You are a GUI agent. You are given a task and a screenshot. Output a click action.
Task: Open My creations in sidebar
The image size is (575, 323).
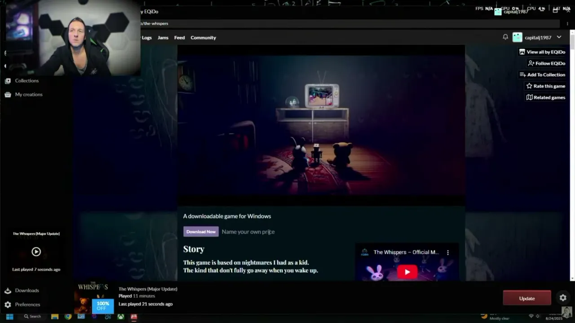click(29, 95)
